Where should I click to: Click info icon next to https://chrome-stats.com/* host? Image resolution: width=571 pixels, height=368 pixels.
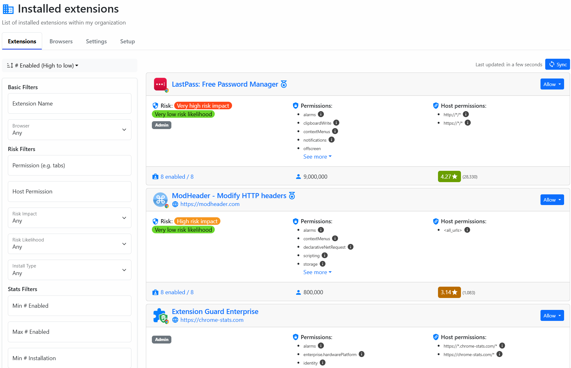[x=500, y=354]
